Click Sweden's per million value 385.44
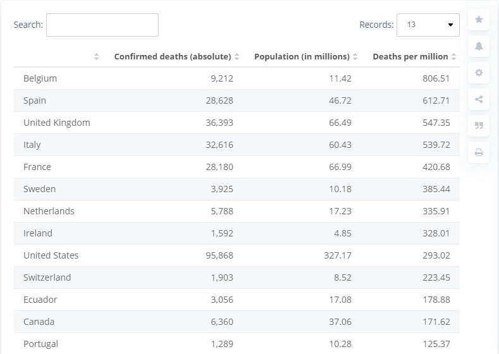Viewport: 499px width, 354px height. pos(436,189)
